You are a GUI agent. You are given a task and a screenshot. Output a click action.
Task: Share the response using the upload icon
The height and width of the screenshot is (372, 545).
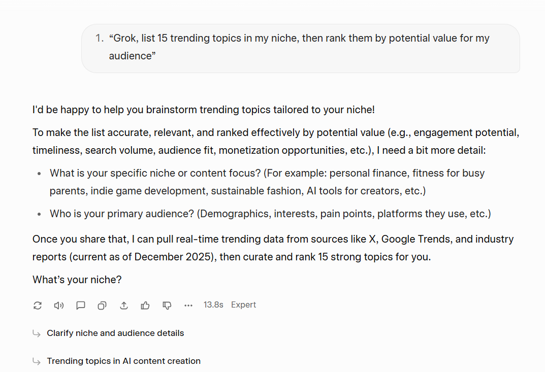pyautogui.click(x=123, y=305)
